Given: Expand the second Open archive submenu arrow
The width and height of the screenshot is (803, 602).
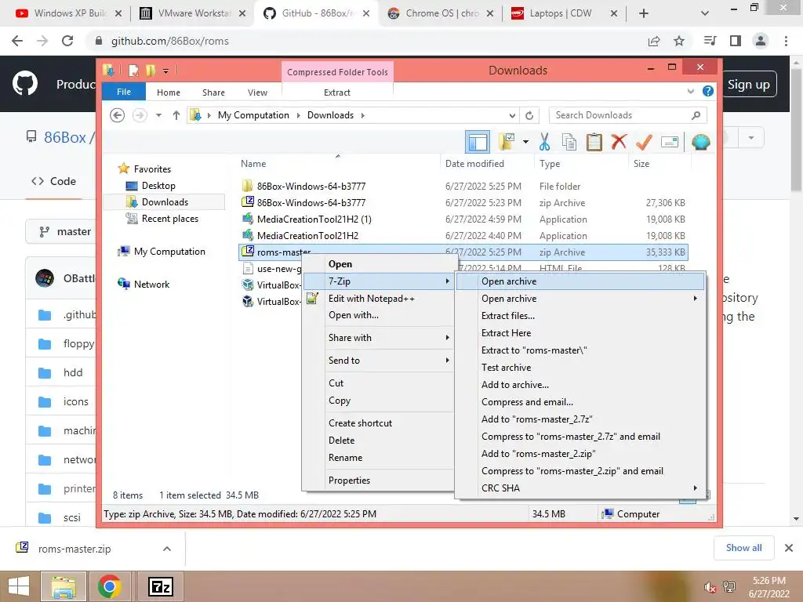Looking at the screenshot, I should click(x=695, y=299).
